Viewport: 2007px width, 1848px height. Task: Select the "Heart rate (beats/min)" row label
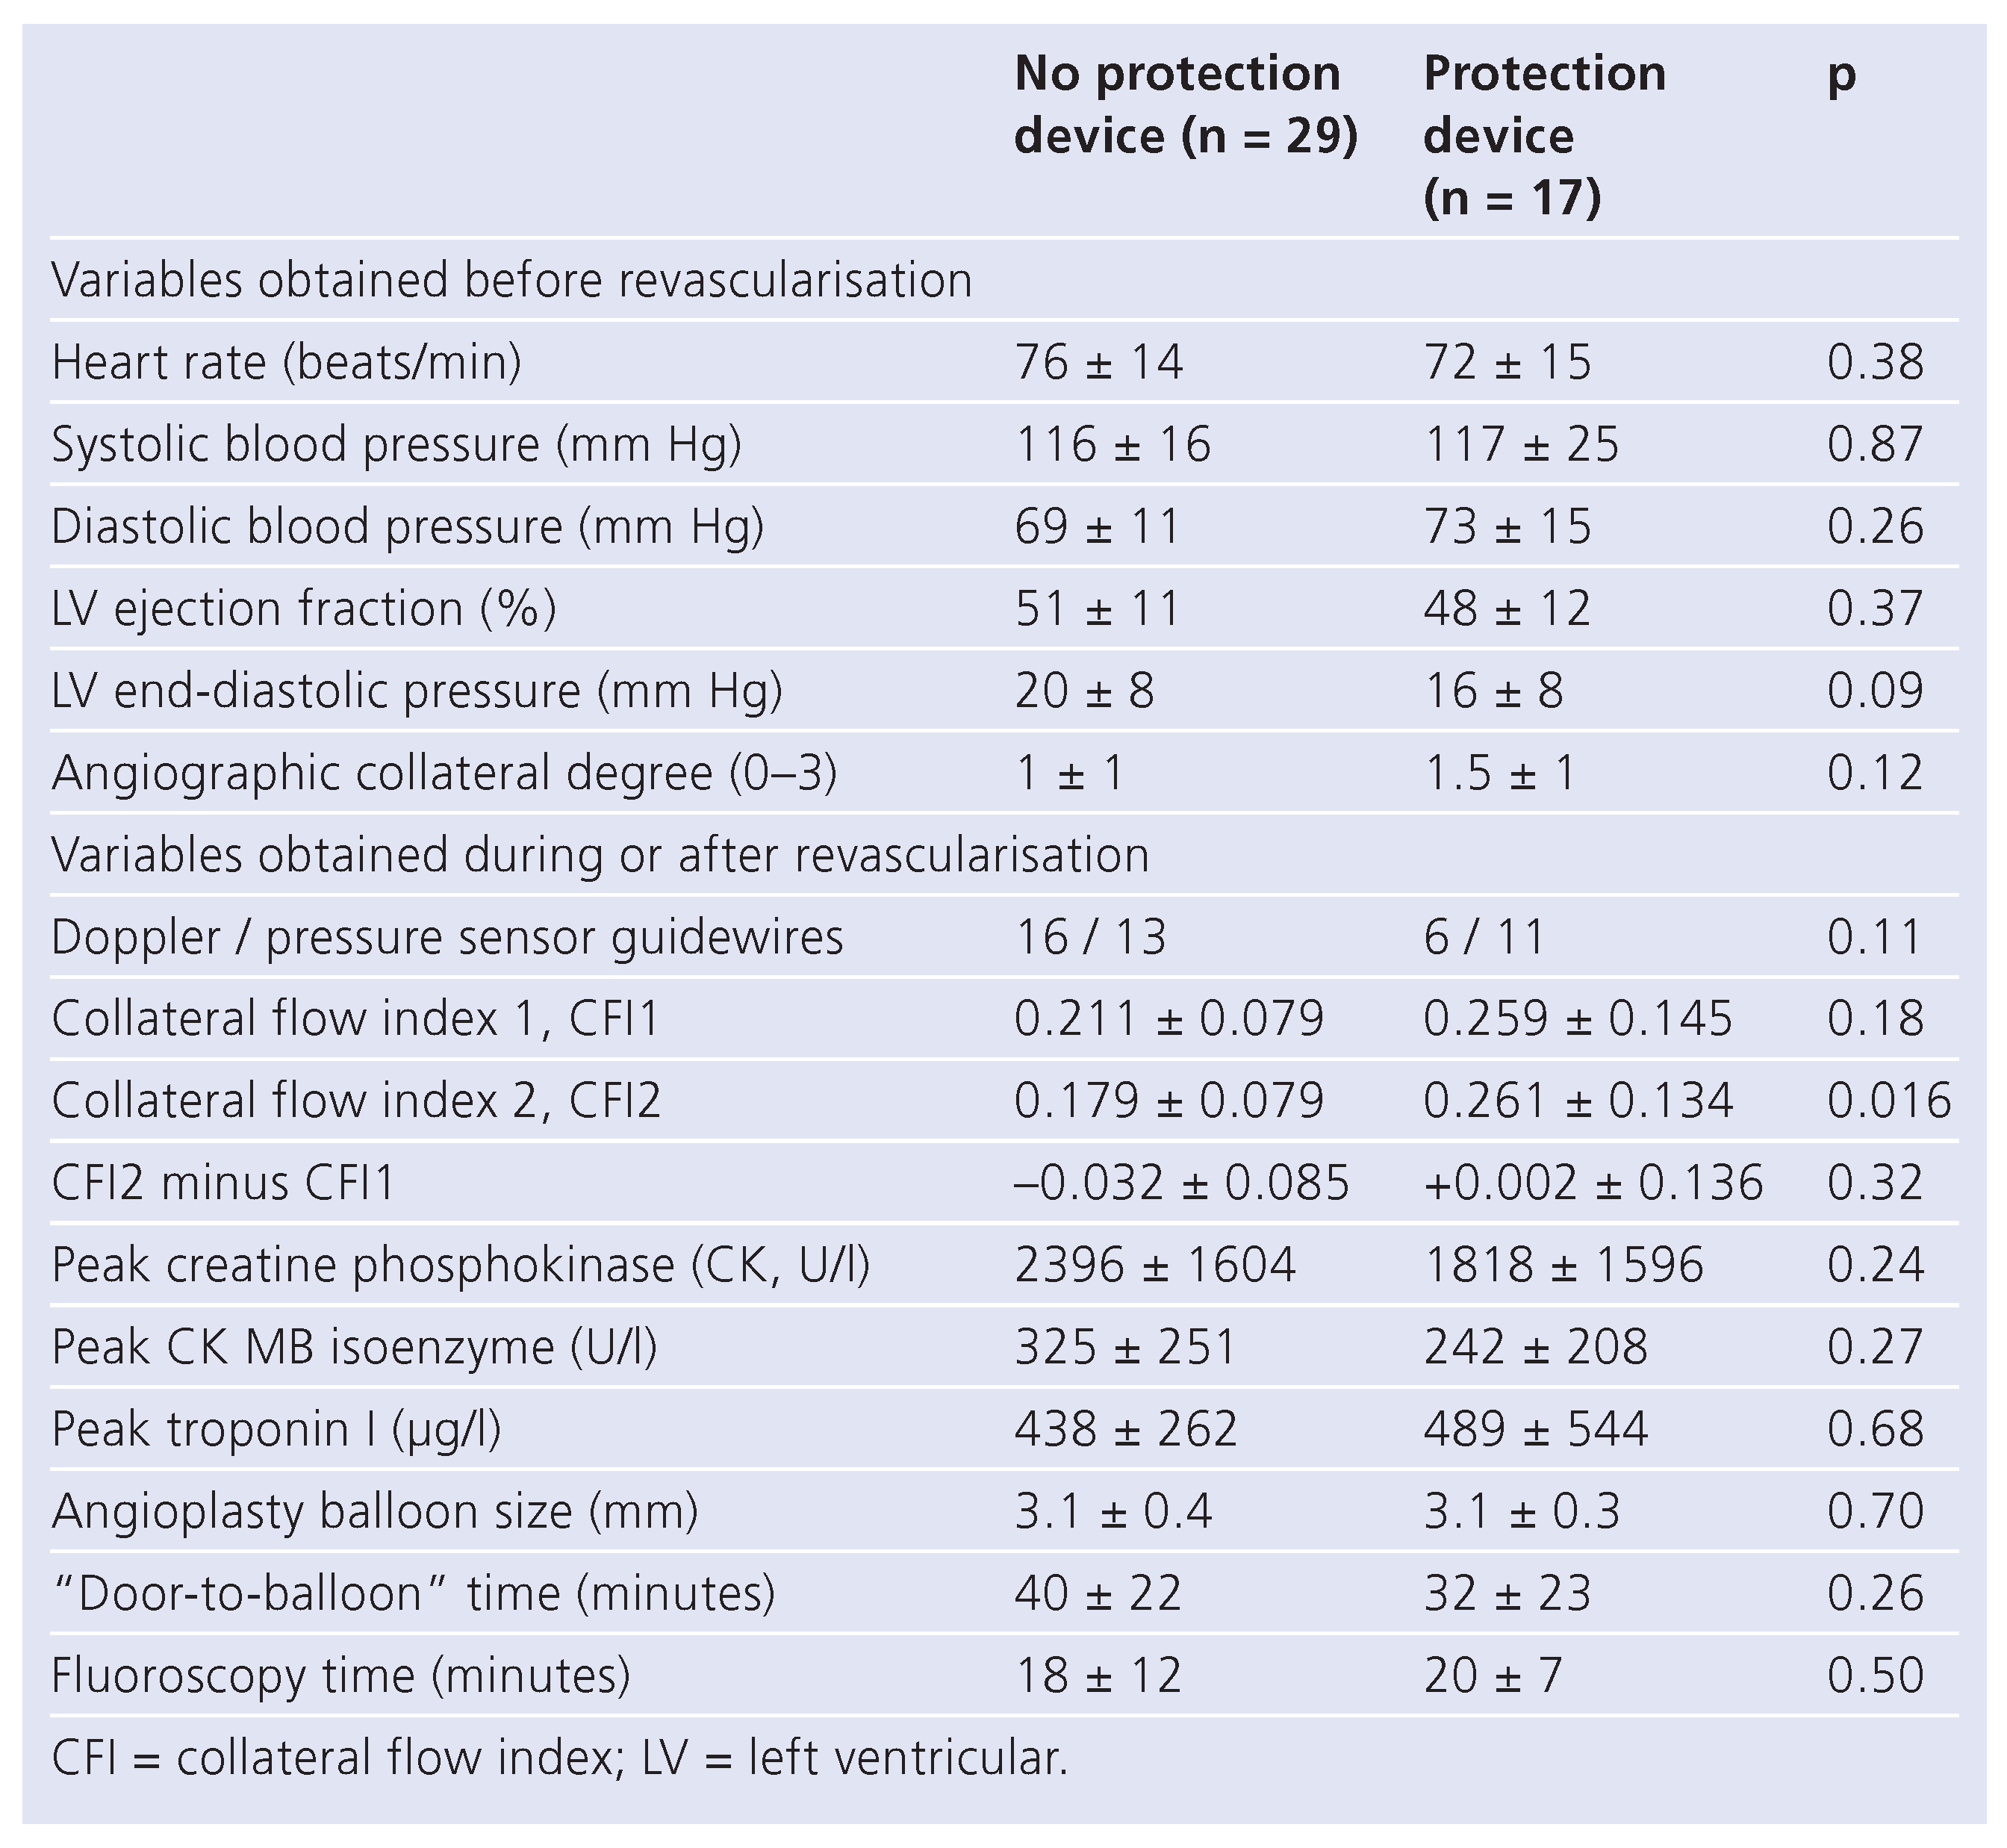(286, 362)
